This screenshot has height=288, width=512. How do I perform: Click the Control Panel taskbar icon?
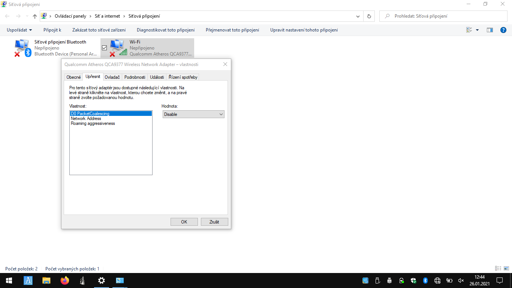120,280
